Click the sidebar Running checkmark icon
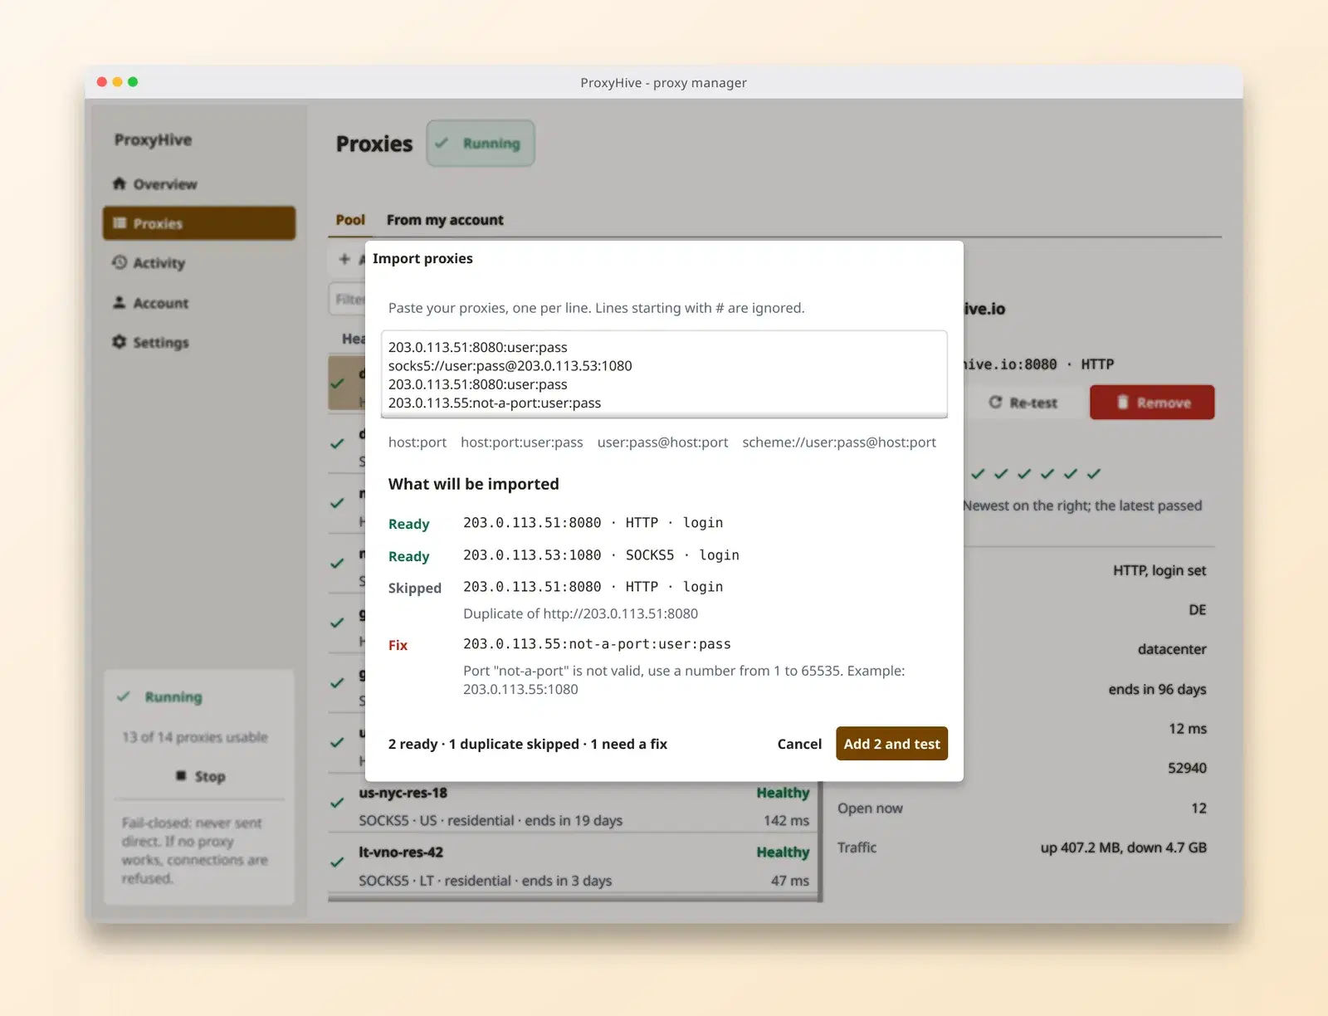 124,696
